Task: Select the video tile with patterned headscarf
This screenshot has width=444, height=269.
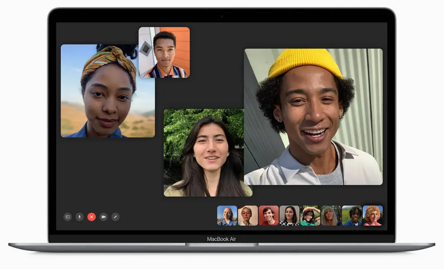Action: point(108,91)
